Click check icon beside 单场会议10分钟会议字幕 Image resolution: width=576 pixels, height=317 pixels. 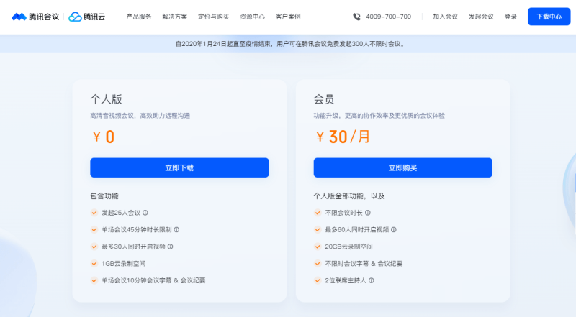pyautogui.click(x=94, y=280)
